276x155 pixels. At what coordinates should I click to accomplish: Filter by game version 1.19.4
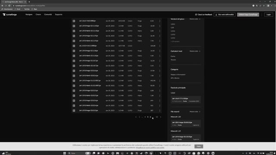tap(173, 31)
